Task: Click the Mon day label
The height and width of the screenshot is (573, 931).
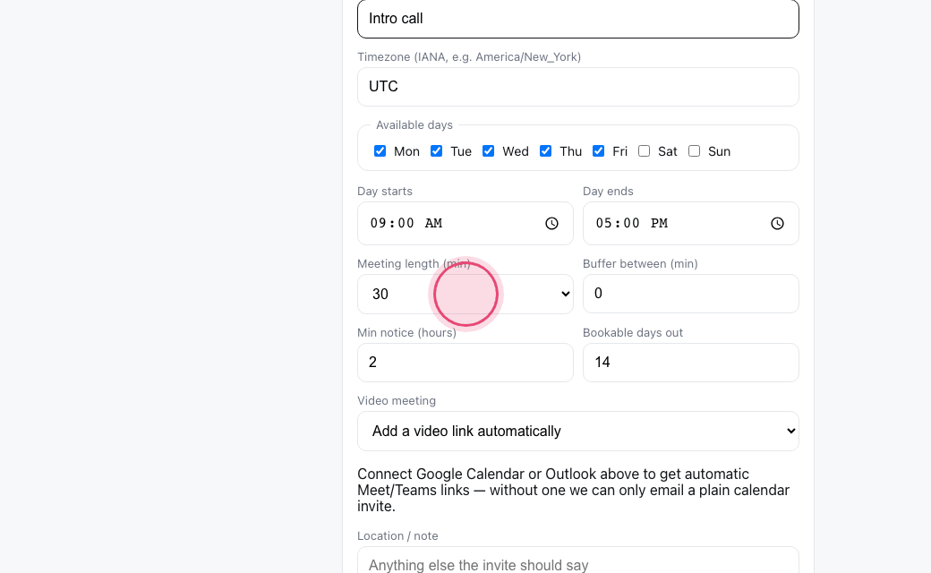Action: [406, 151]
